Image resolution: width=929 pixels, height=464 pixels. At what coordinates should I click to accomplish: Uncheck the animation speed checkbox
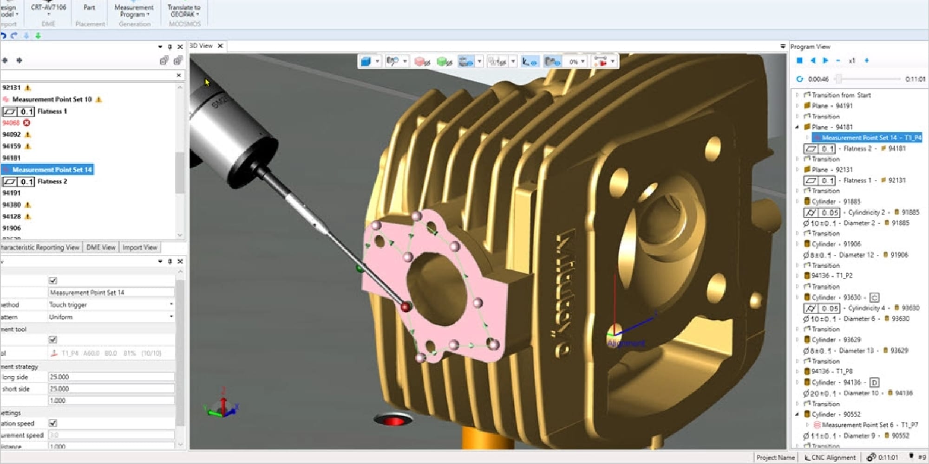pyautogui.click(x=53, y=423)
